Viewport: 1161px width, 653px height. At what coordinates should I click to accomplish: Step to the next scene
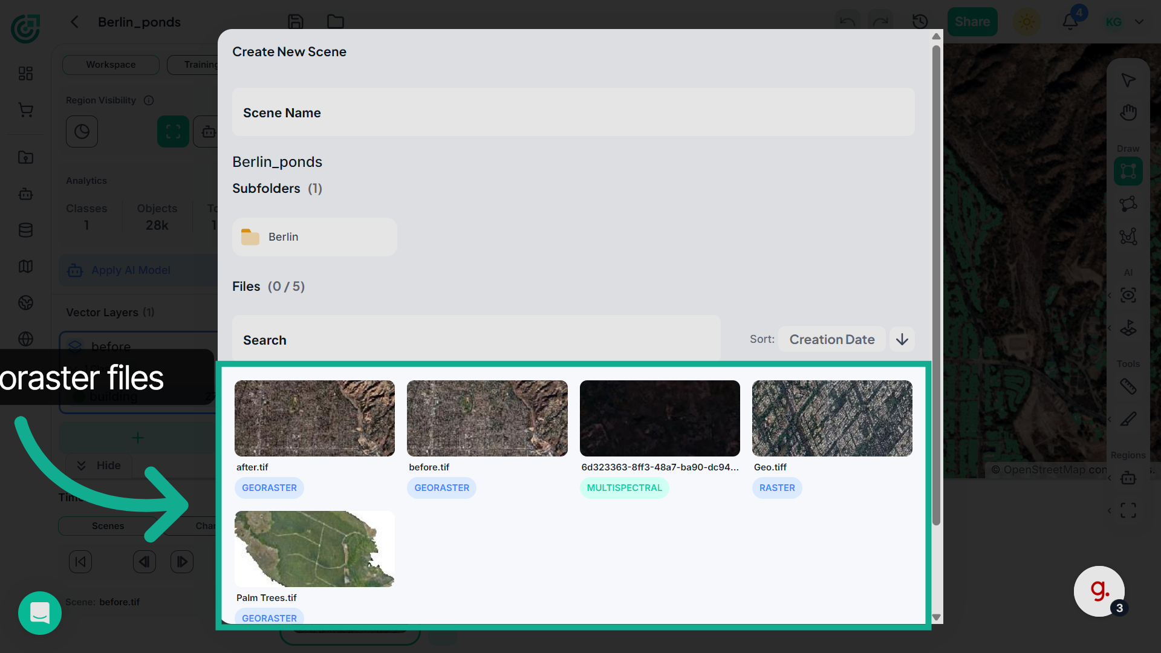[182, 562]
